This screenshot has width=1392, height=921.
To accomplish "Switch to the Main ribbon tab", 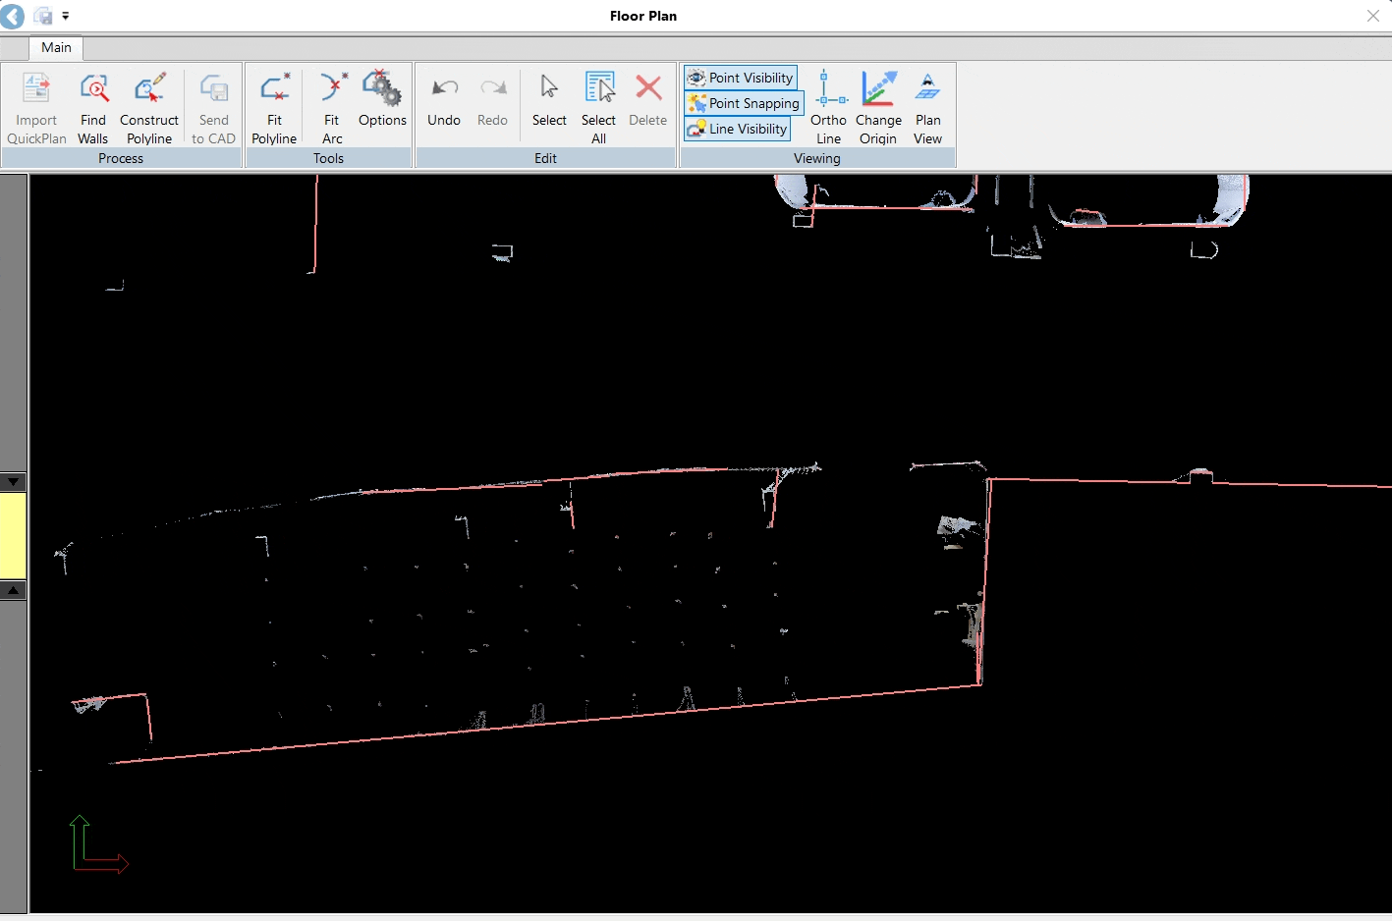I will [55, 47].
